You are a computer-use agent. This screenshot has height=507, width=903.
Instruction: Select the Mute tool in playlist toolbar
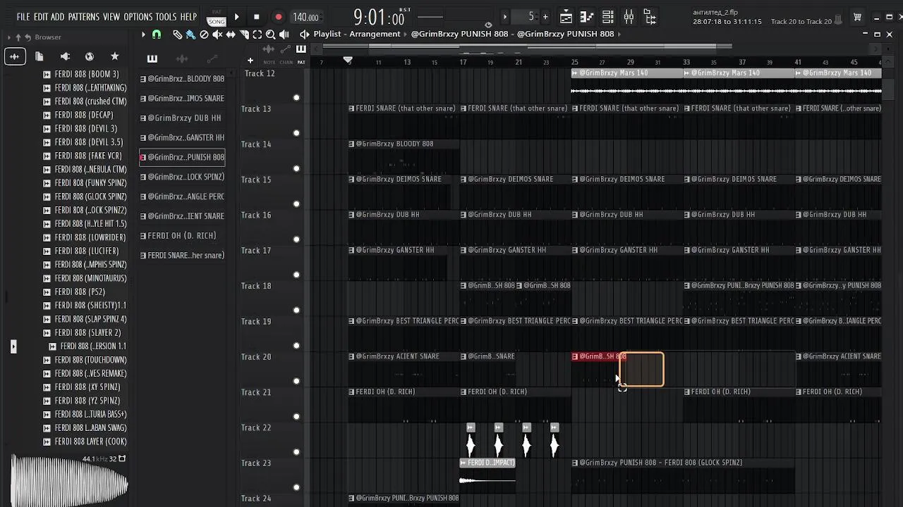217,34
